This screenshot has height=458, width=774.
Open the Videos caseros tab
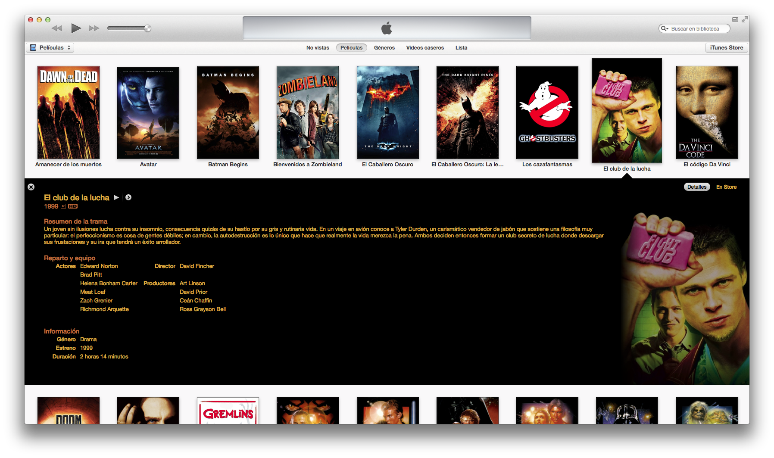coord(425,48)
